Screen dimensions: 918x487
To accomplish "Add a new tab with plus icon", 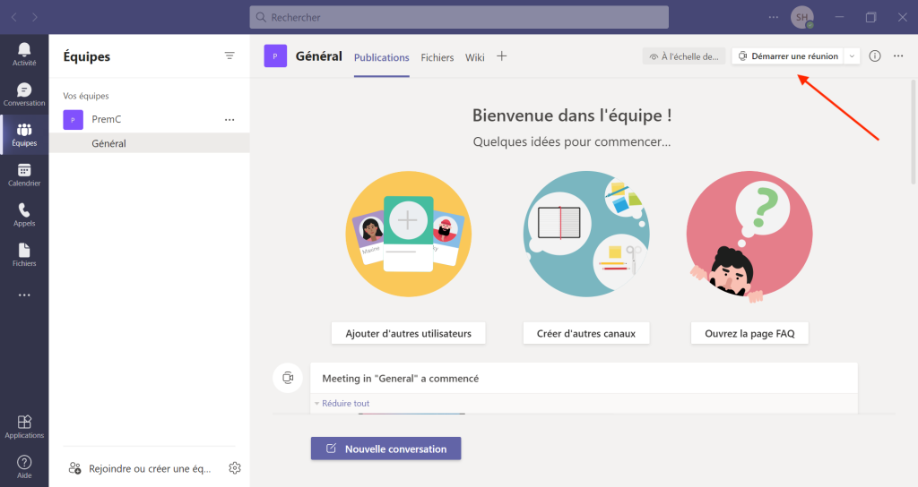I will 502,56.
